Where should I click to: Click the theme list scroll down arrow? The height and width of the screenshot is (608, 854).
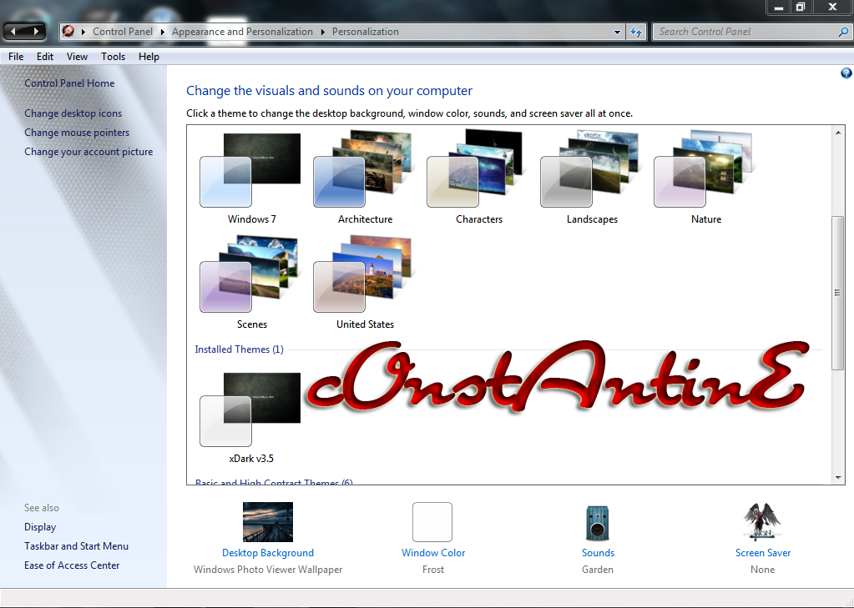[837, 477]
